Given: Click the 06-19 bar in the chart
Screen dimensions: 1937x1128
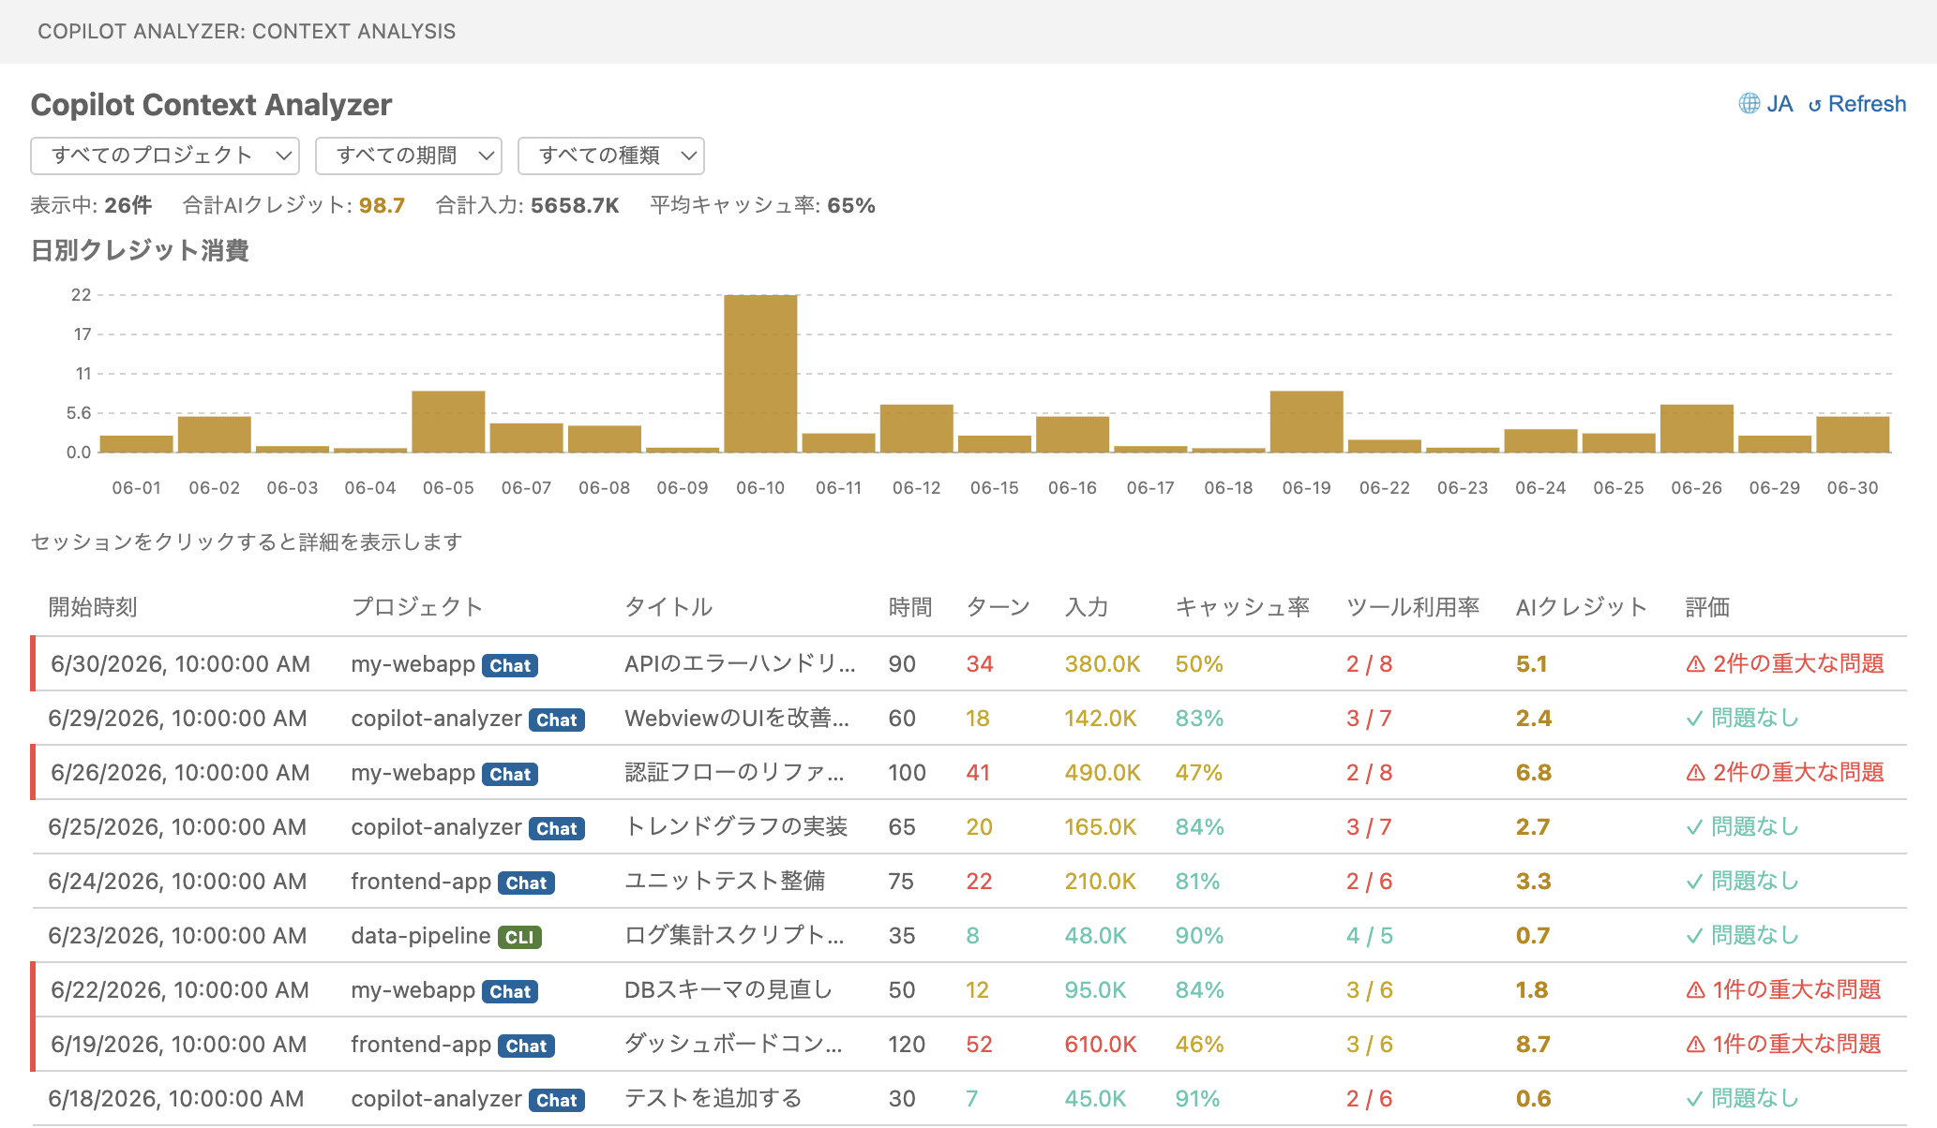Looking at the screenshot, I should click(x=1306, y=422).
